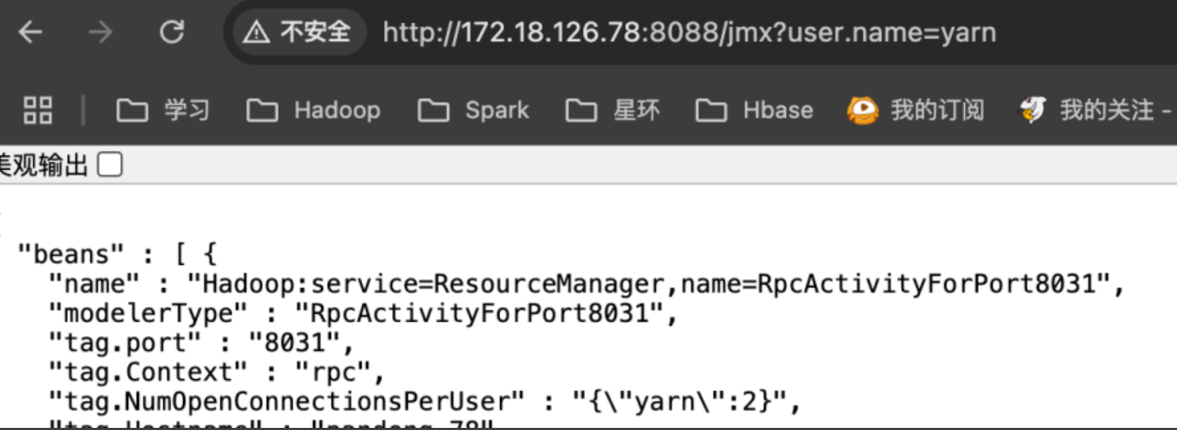
Task: Reload the JMX page
Action: 172,32
